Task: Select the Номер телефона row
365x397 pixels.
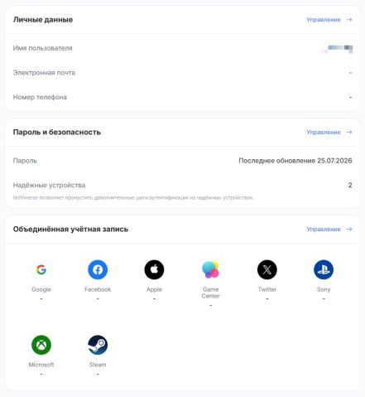Action: (x=183, y=97)
